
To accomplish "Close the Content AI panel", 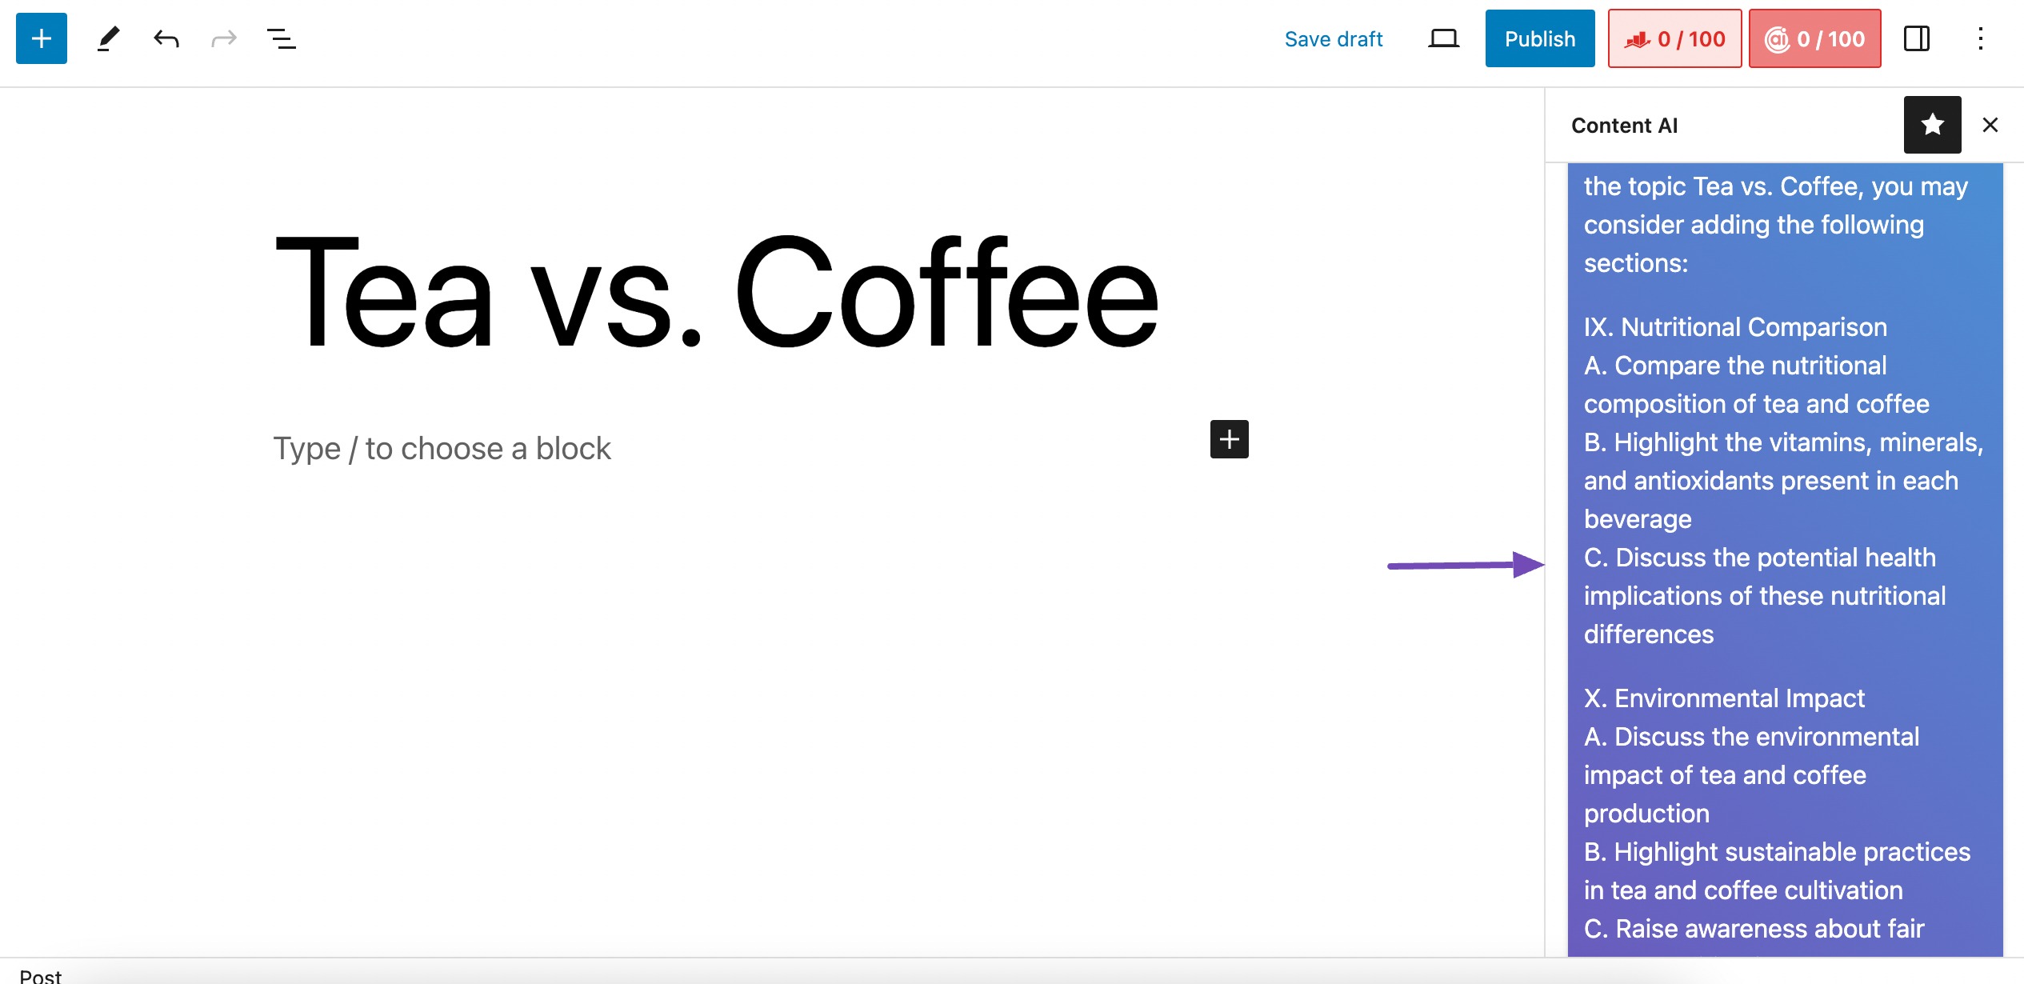I will point(1990,124).
